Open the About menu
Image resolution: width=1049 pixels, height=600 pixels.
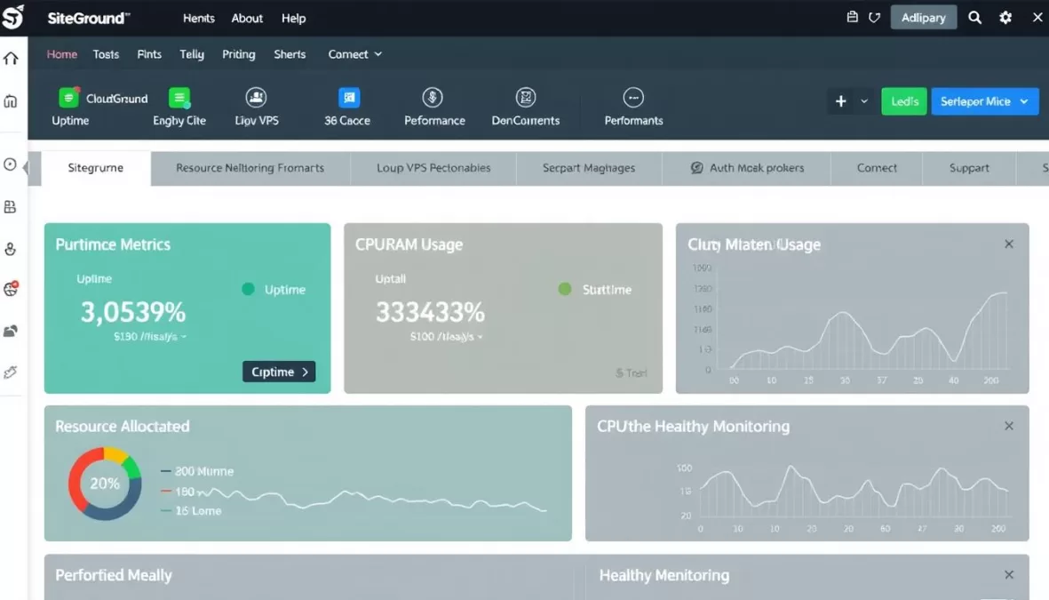(247, 17)
